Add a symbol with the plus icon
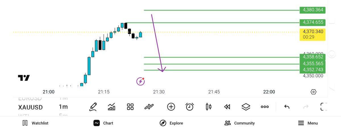Screen dimensions: 341x130 pos(171,107)
